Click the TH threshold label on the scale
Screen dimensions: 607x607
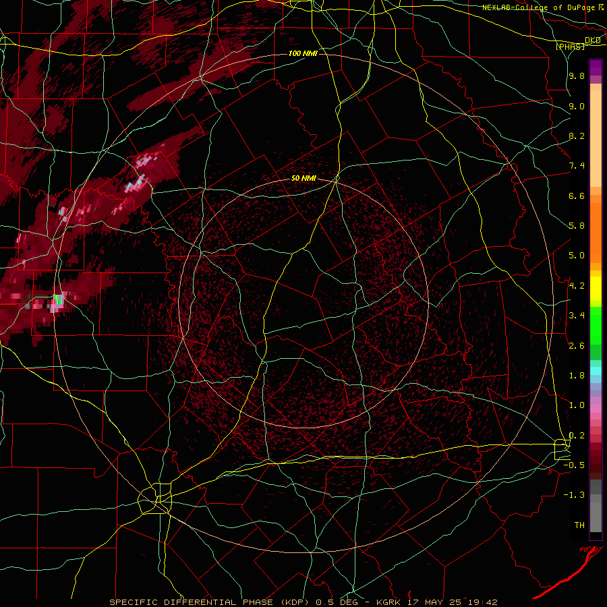pyautogui.click(x=579, y=525)
